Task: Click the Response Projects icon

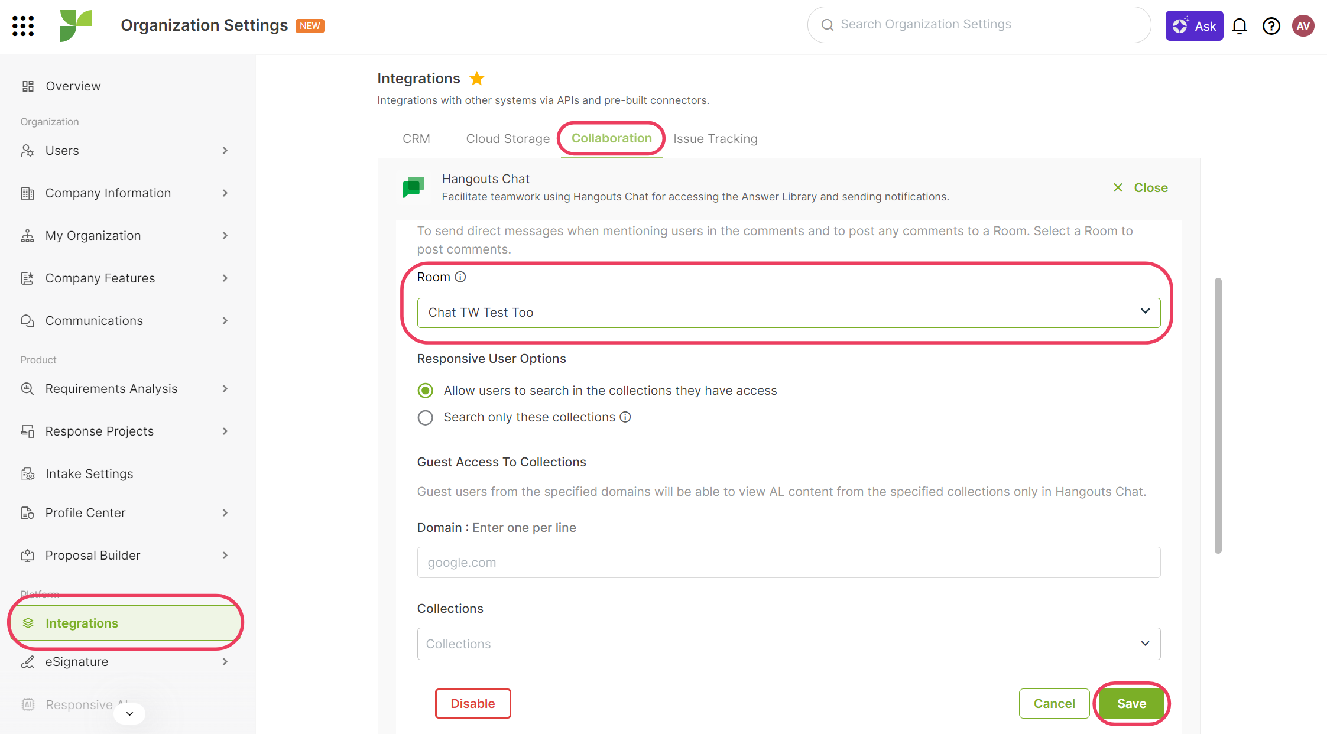Action: (28, 431)
